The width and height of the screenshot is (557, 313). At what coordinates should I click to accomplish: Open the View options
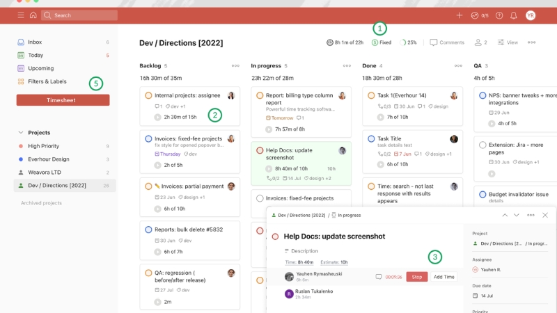pos(508,42)
